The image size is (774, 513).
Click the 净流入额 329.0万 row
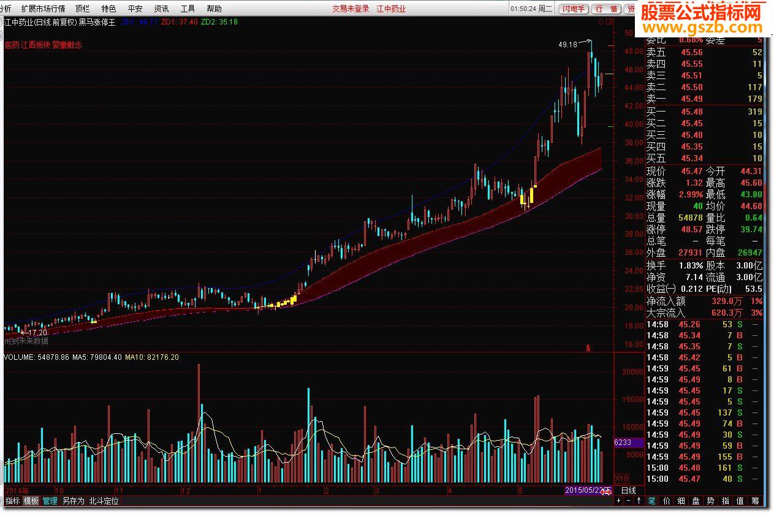705,302
